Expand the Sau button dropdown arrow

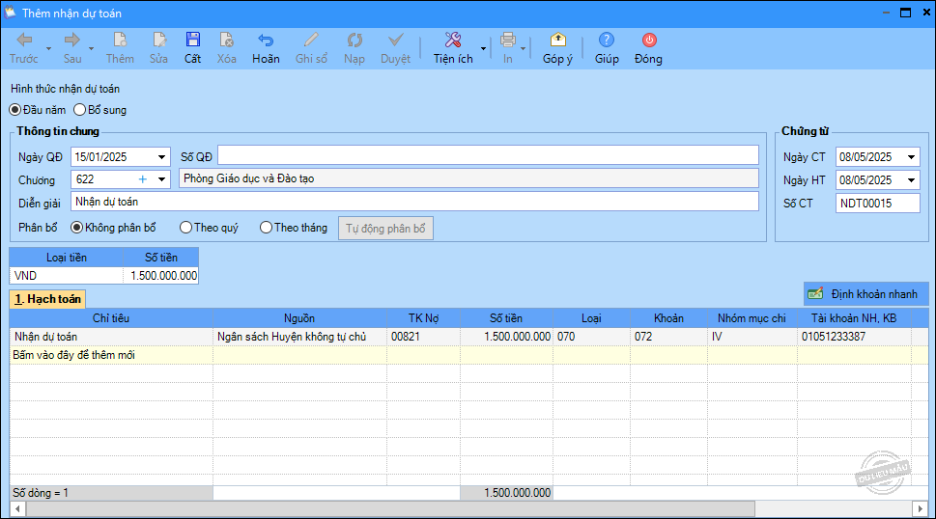(x=92, y=48)
